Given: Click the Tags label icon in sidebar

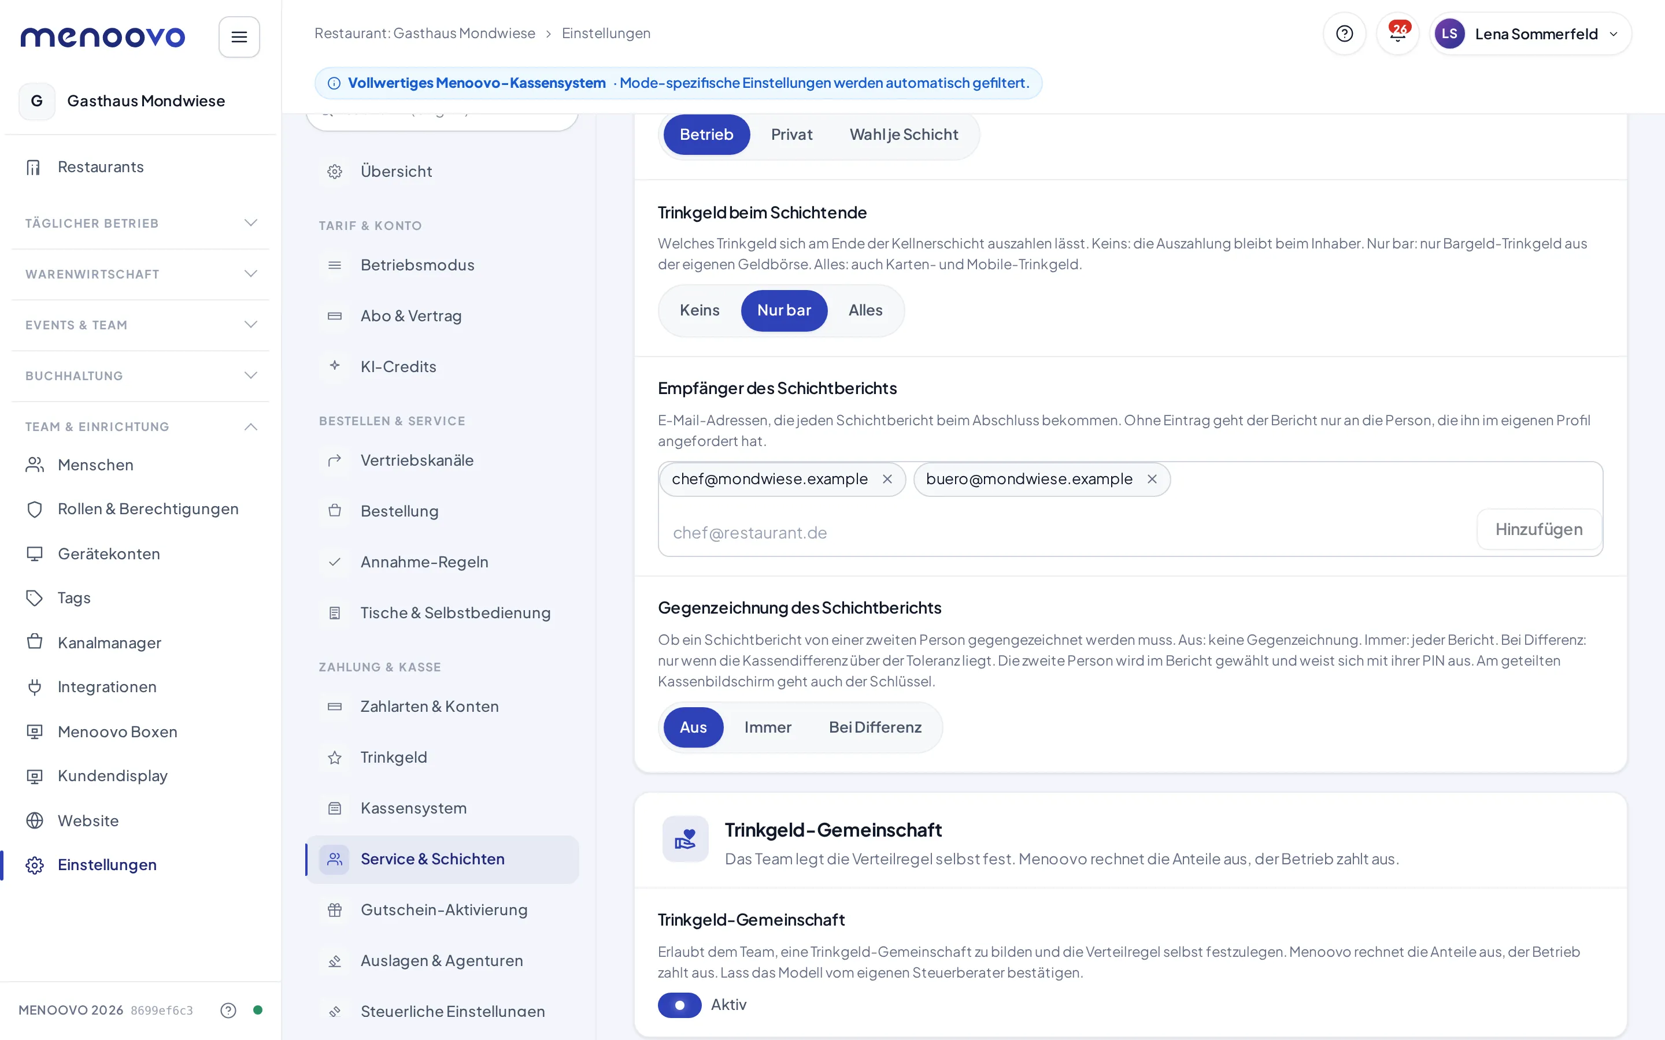Looking at the screenshot, I should click(x=35, y=598).
